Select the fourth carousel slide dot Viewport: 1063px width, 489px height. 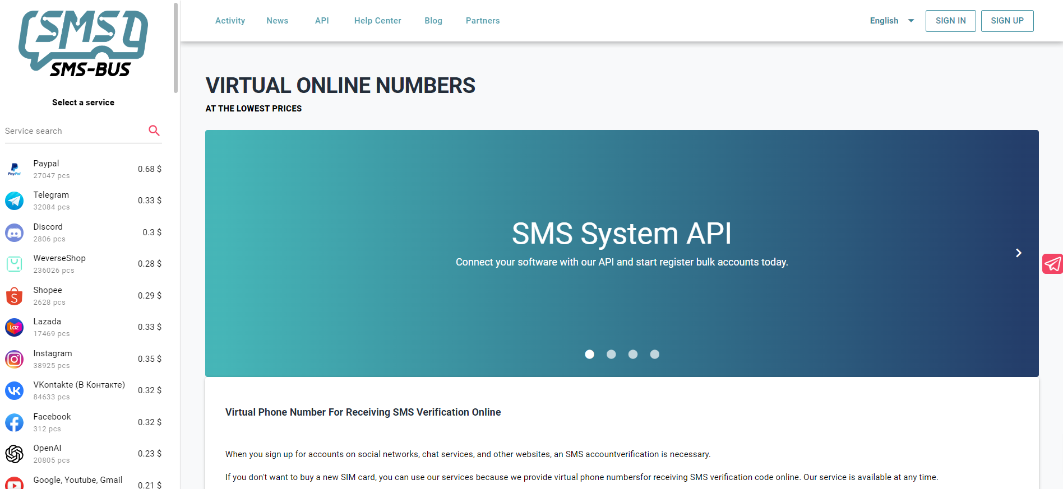654,354
